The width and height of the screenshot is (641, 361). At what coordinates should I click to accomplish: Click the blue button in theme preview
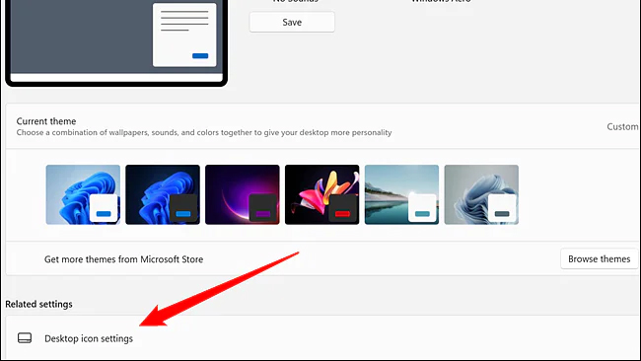(200, 55)
